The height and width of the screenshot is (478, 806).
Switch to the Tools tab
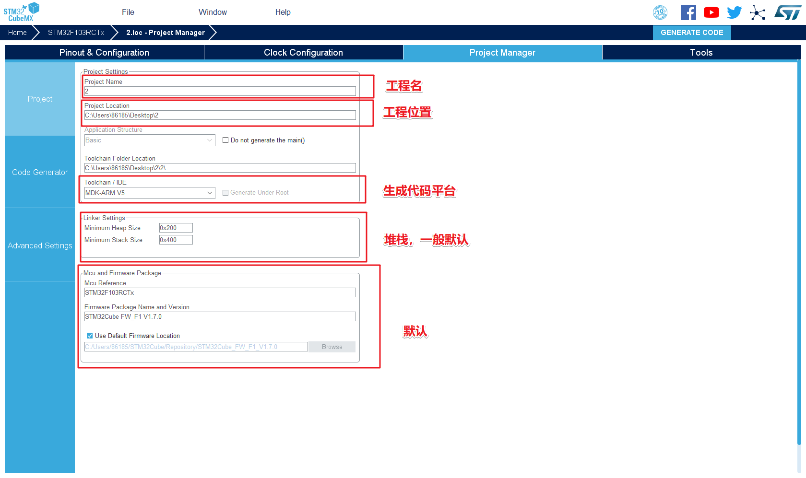pos(701,53)
